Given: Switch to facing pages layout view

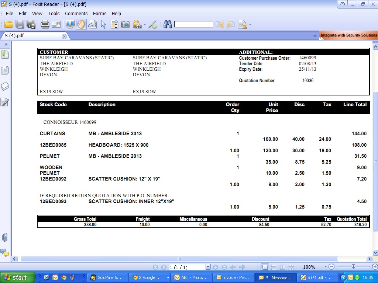Looking at the screenshot, I should (x=282, y=267).
